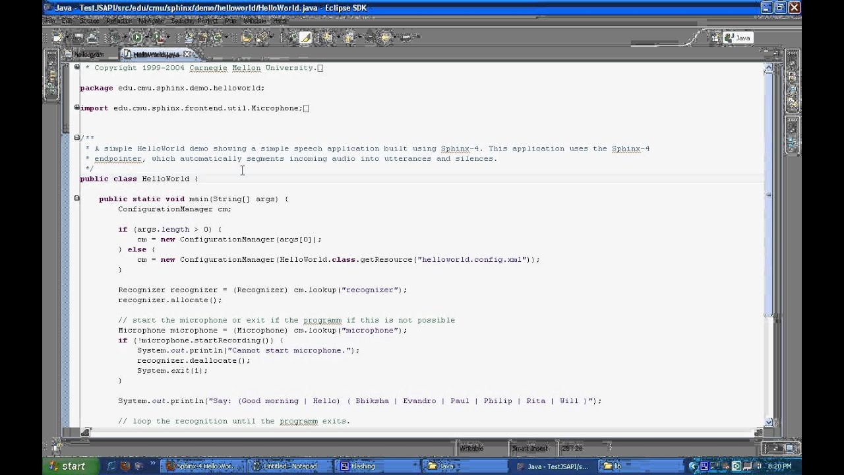The height and width of the screenshot is (475, 844).
Task: Click the Open Perspective icon
Action: coord(715,38)
